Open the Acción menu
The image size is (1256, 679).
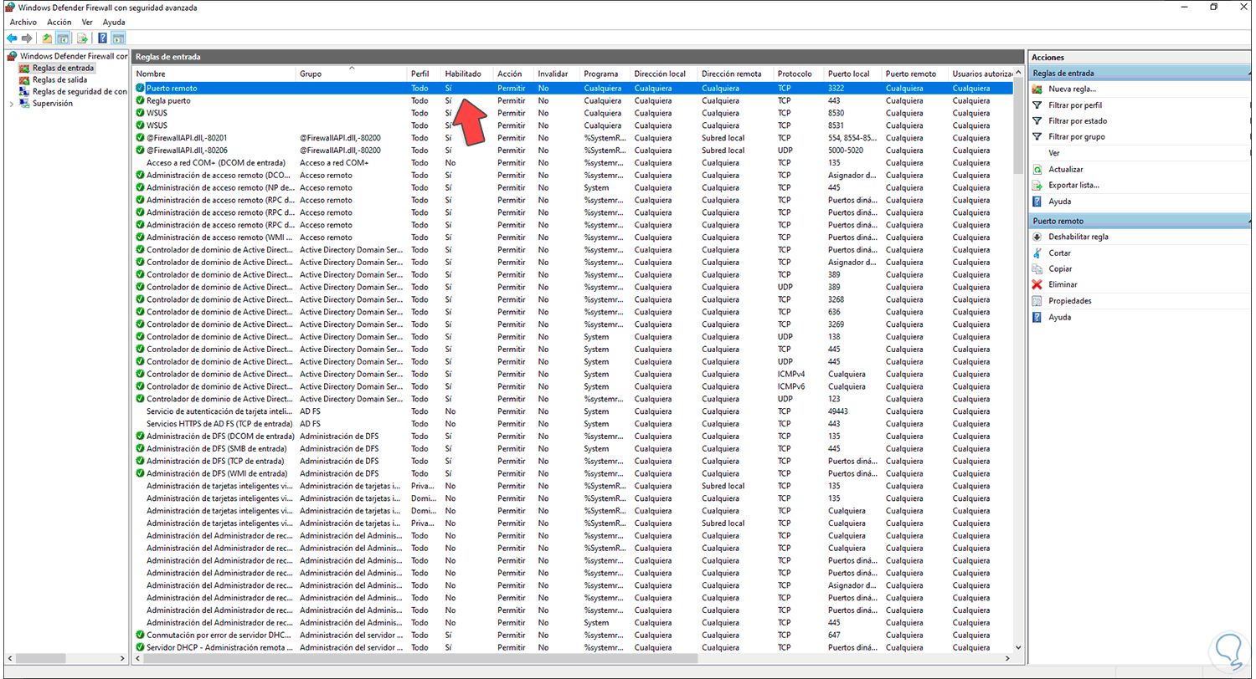coord(59,22)
